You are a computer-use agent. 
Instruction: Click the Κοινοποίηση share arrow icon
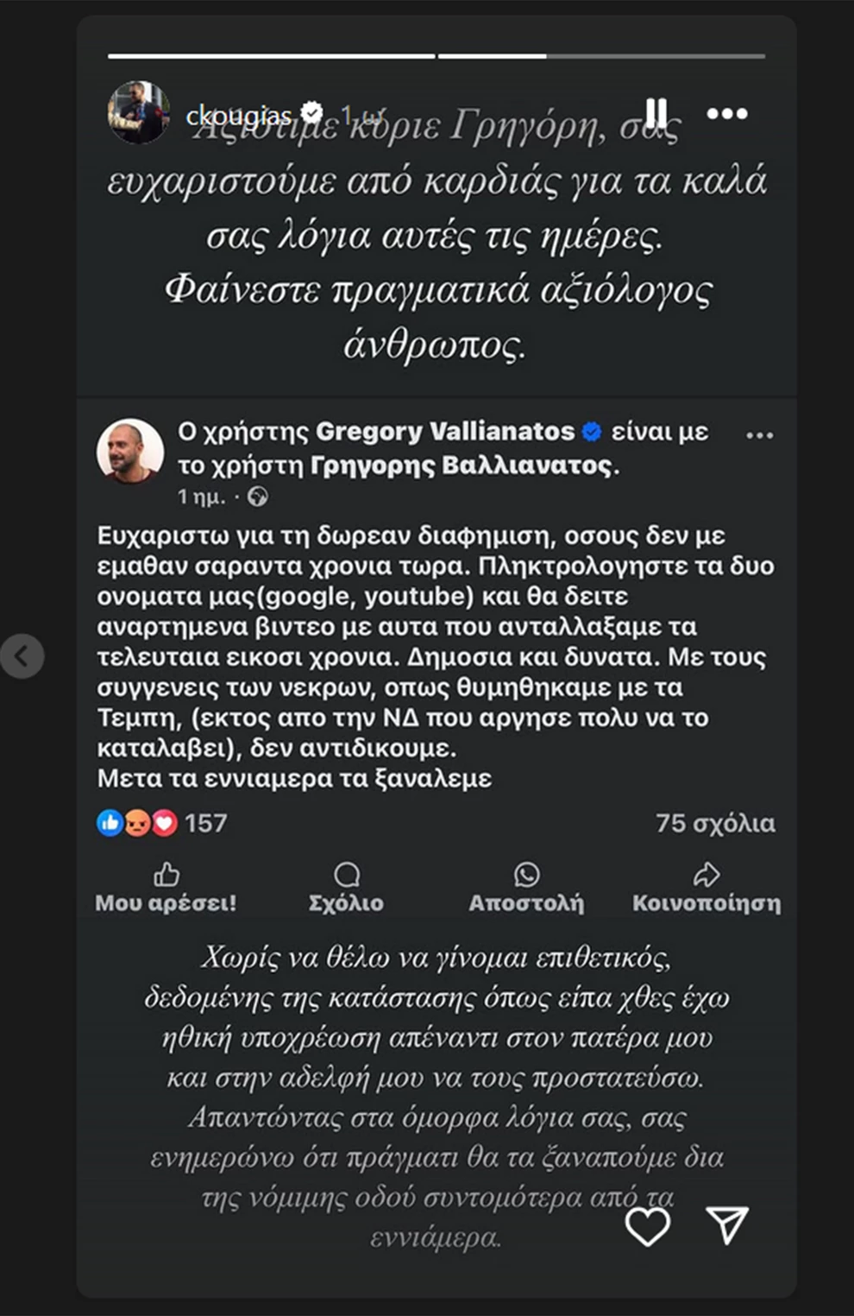(x=706, y=875)
